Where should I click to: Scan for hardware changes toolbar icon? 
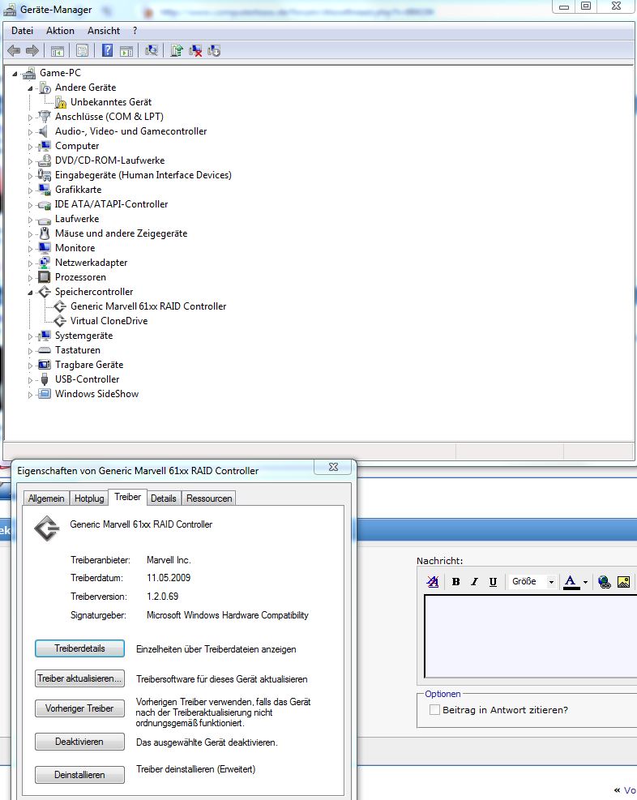151,50
